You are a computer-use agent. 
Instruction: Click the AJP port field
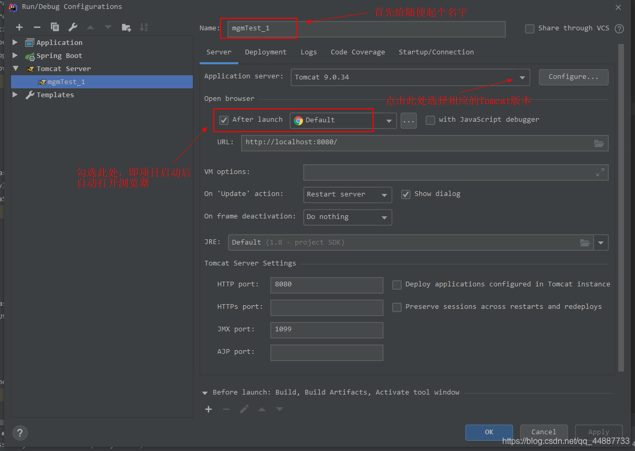(x=327, y=352)
